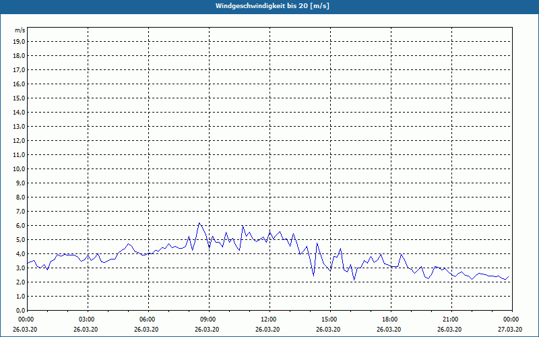Select the '5,0' y-axis value
539x337 pixels.
(20, 240)
